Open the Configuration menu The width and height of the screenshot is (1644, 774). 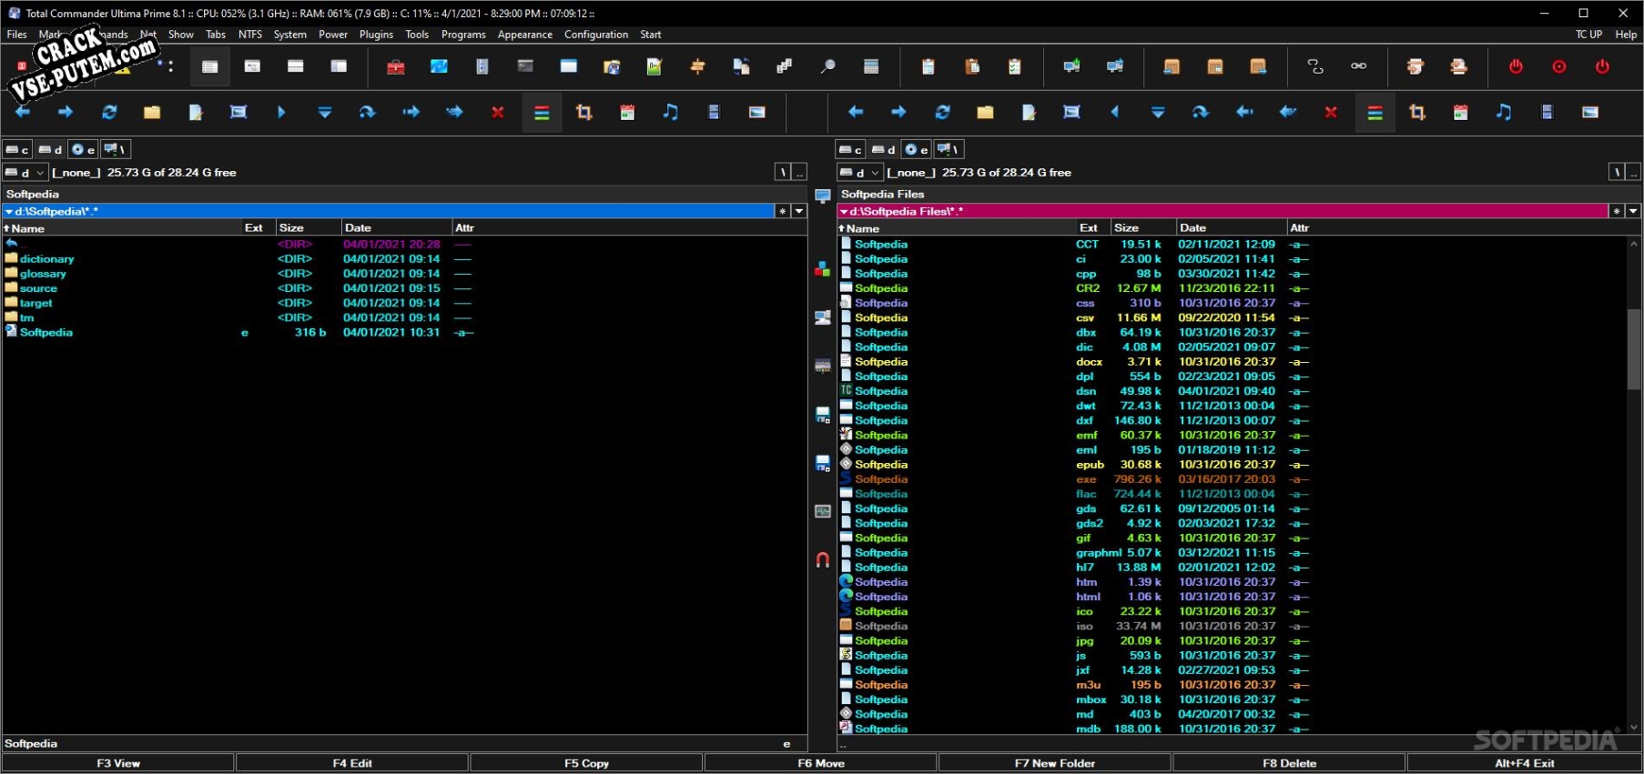[x=596, y=35]
